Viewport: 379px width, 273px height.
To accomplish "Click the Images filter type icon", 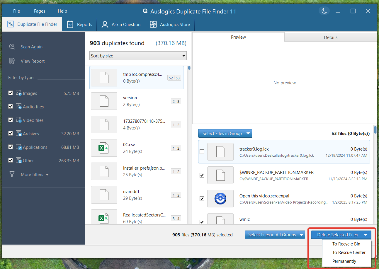I will click(18, 93).
